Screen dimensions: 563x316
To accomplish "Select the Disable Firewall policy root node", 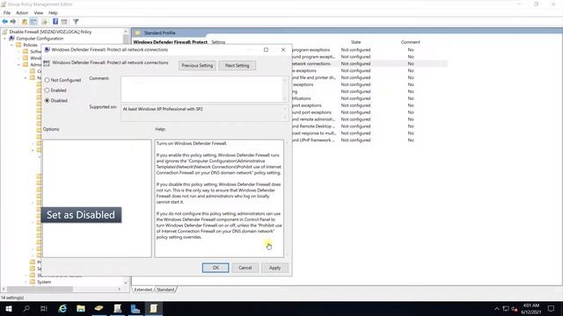I will (50, 32).
